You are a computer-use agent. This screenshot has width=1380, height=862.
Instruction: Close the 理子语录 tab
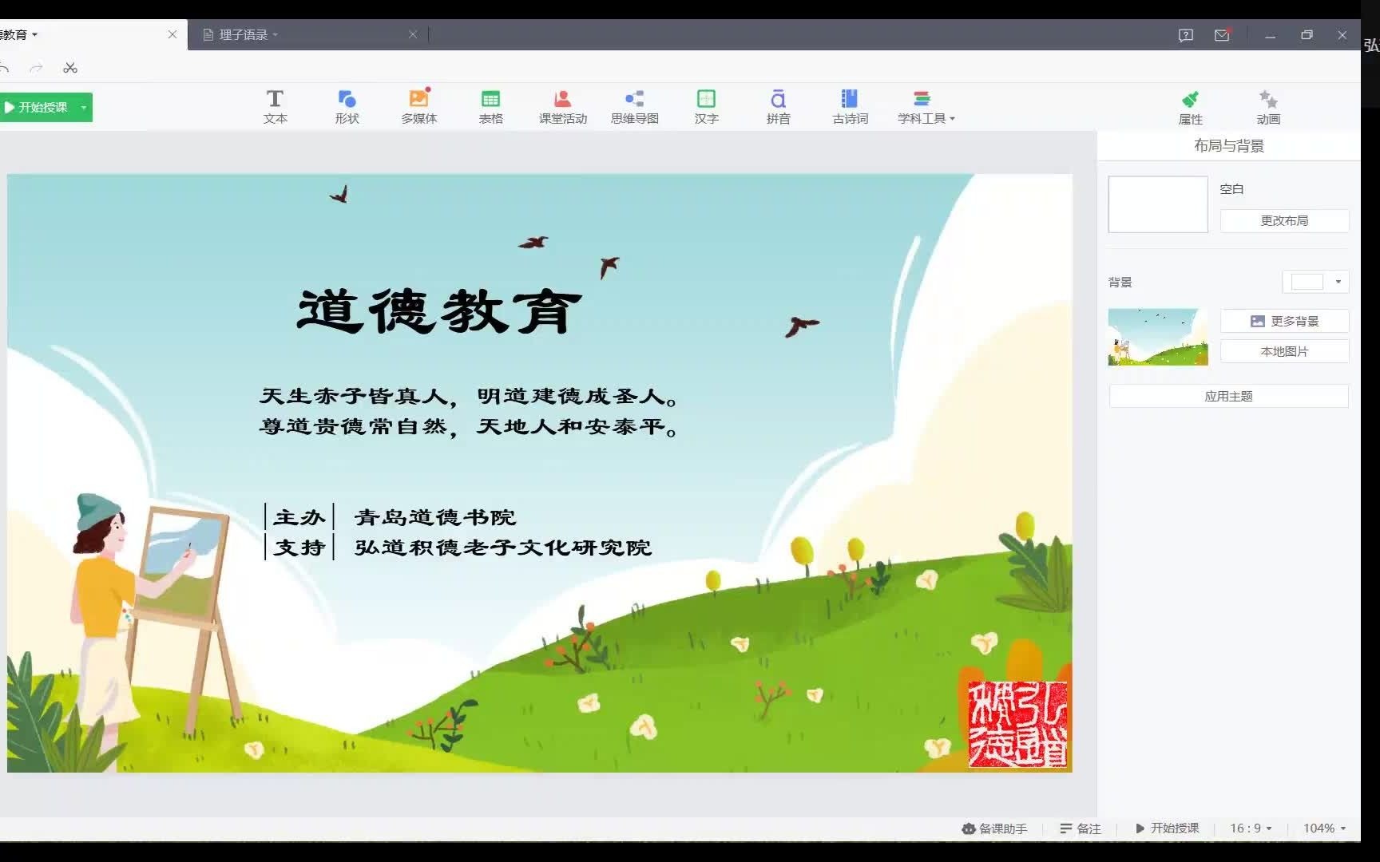pos(413,34)
